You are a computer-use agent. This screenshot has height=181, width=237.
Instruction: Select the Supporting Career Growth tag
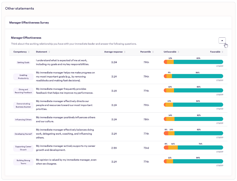pos(23,148)
